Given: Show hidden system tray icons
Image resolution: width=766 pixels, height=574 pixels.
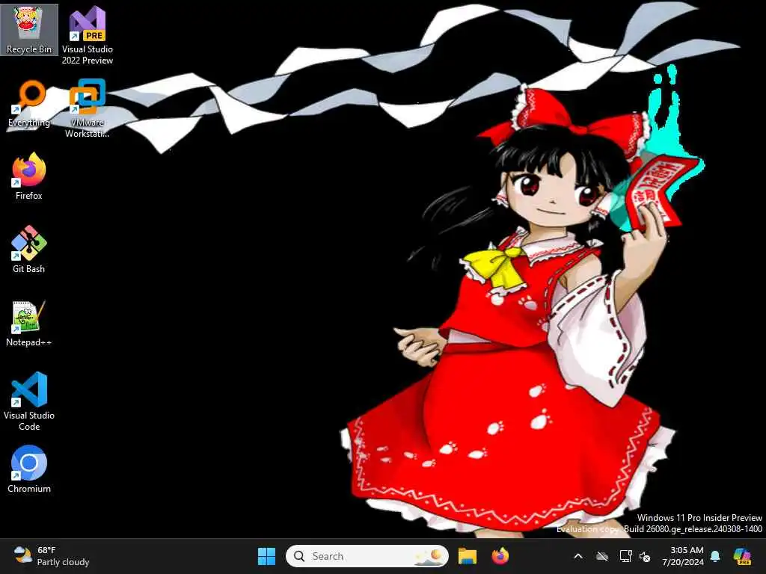Looking at the screenshot, I should [578, 556].
